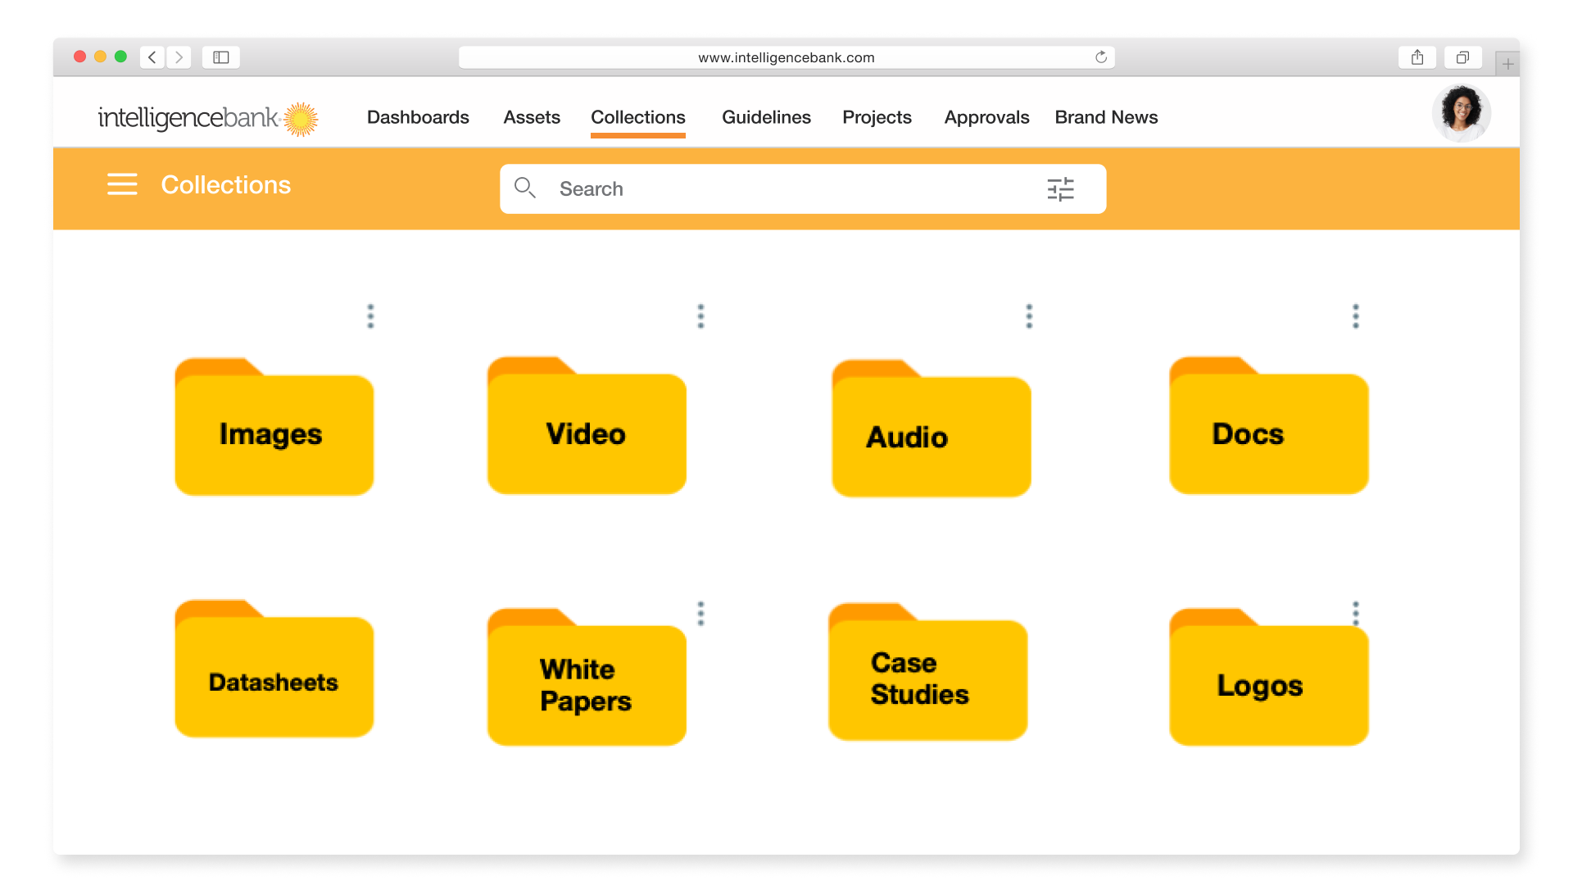Toggle the browser sidebar button
The width and height of the screenshot is (1573, 885).
coord(221,57)
